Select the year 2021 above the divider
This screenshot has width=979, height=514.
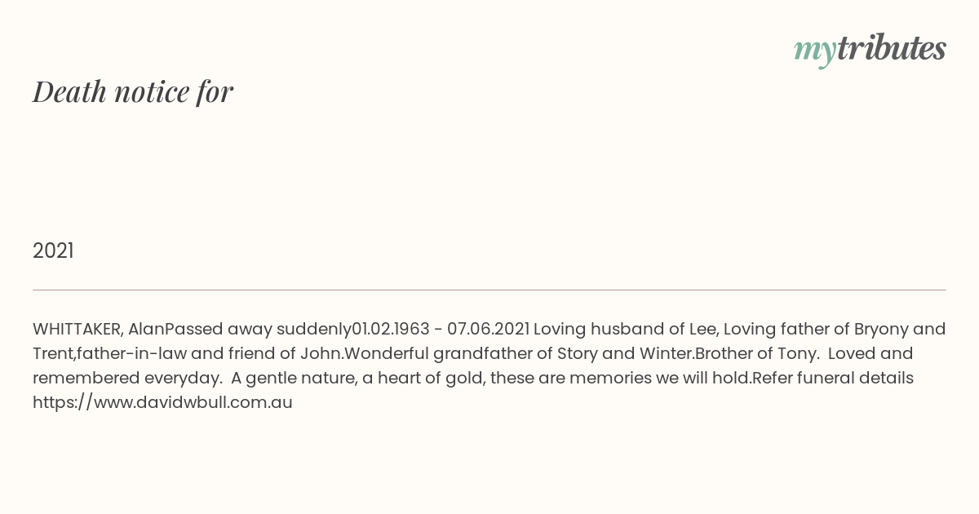(x=53, y=250)
